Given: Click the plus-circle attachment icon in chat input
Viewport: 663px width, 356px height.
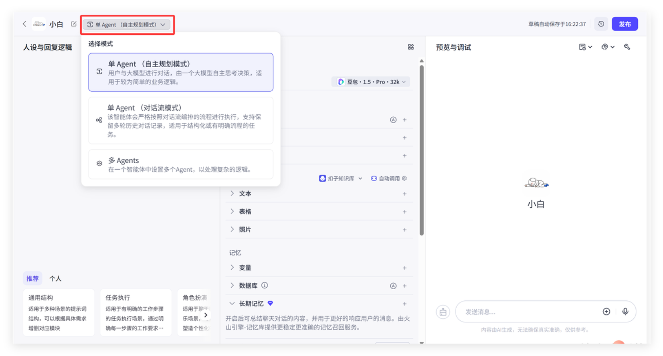Looking at the screenshot, I should [606, 312].
